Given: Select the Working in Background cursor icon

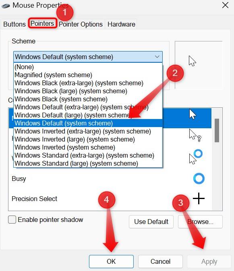Looking at the screenshot, I should (x=196, y=156).
